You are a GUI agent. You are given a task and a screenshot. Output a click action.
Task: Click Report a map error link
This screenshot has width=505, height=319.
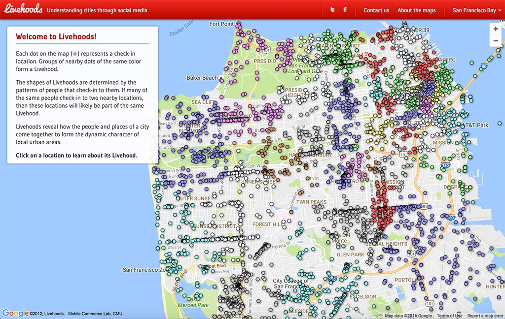click(485, 316)
